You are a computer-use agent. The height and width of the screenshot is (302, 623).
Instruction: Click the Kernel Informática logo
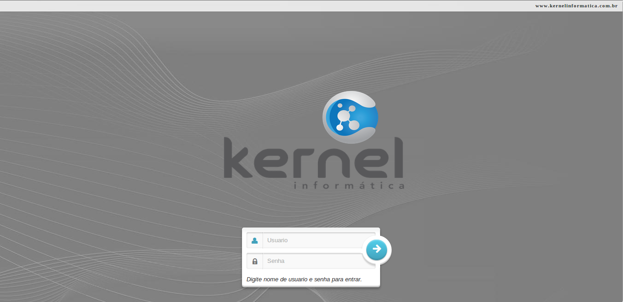tap(313, 140)
